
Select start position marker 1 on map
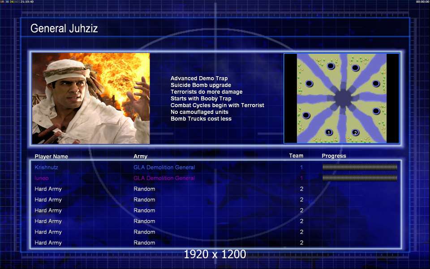coord(329,133)
